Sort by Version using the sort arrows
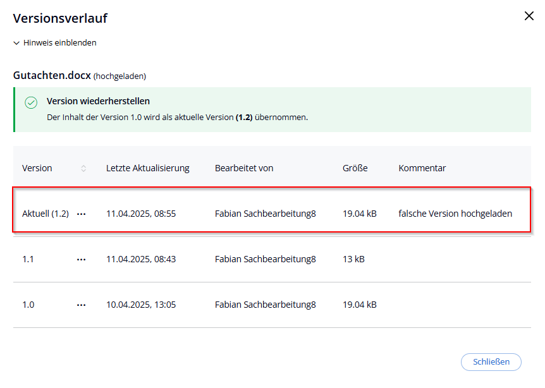 pyautogui.click(x=83, y=168)
